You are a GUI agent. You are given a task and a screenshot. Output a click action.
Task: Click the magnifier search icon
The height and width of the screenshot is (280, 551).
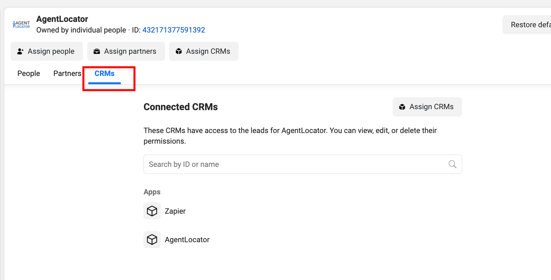tap(452, 164)
